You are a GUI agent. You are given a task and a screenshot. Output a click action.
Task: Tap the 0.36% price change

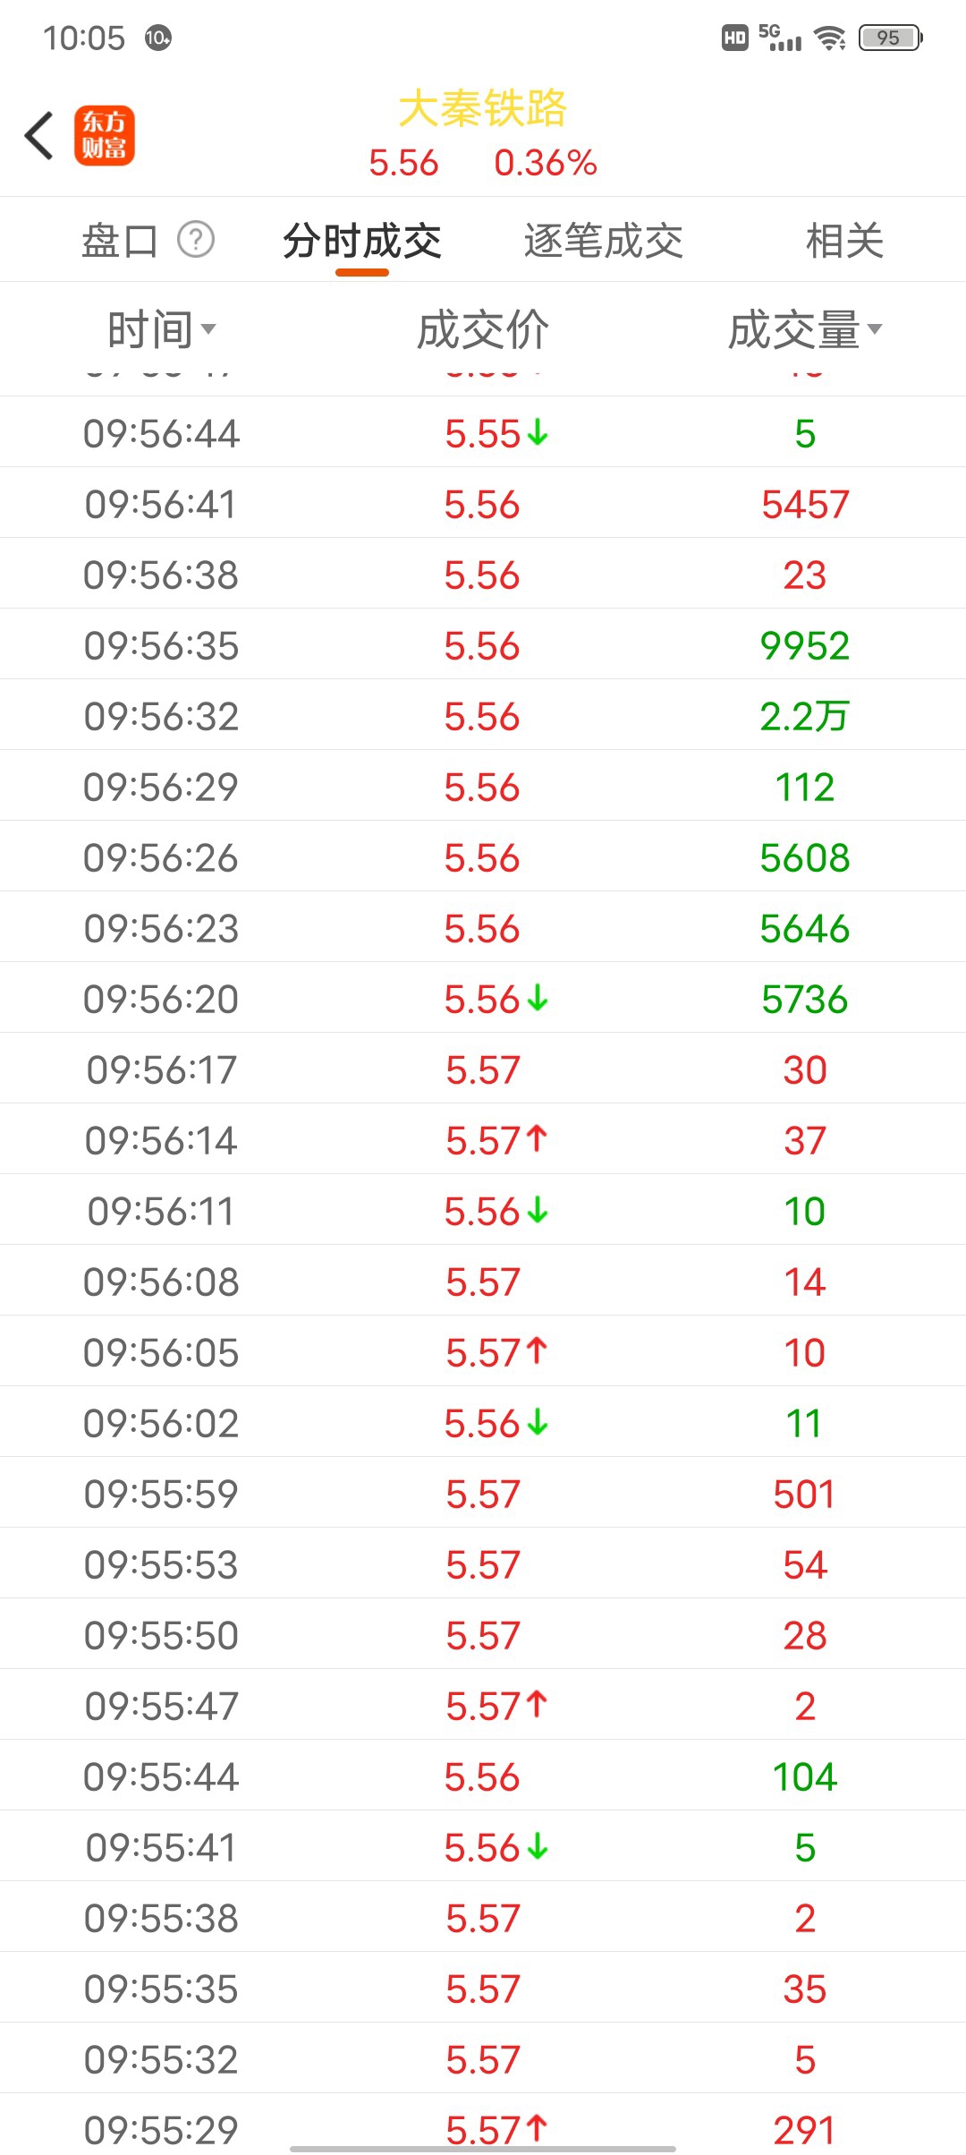click(x=546, y=163)
